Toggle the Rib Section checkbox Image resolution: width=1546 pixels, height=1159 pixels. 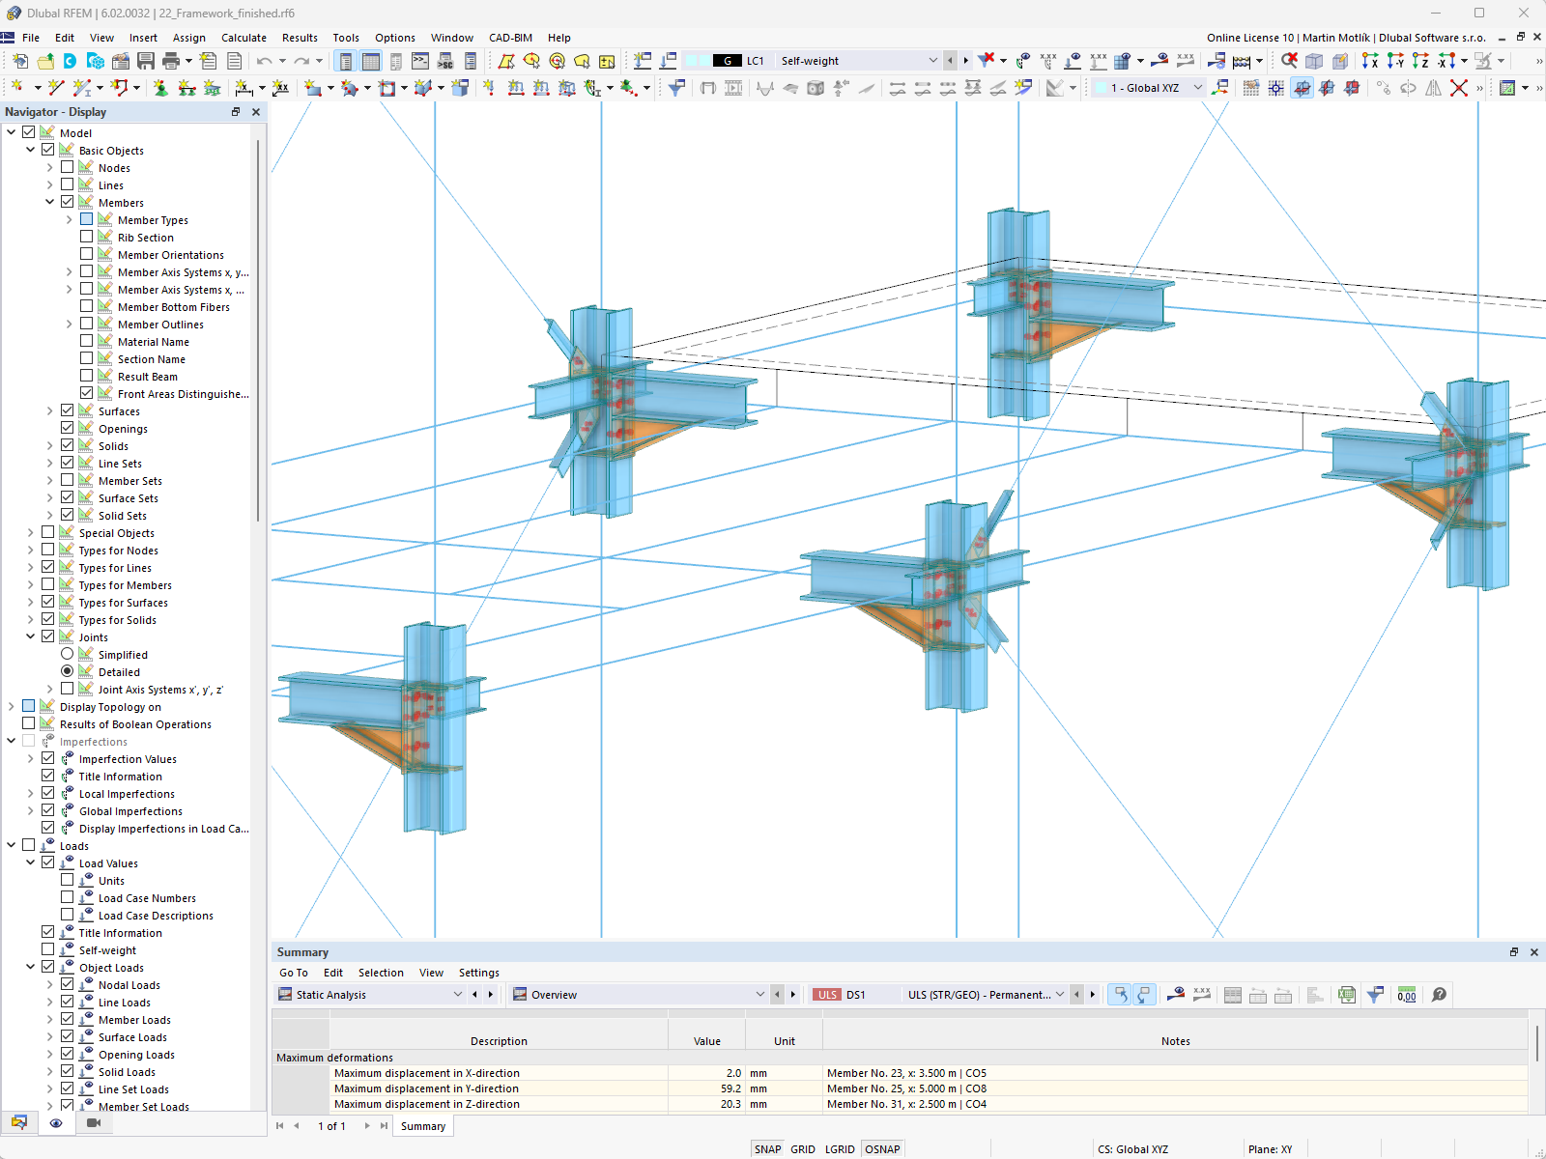pos(87,237)
